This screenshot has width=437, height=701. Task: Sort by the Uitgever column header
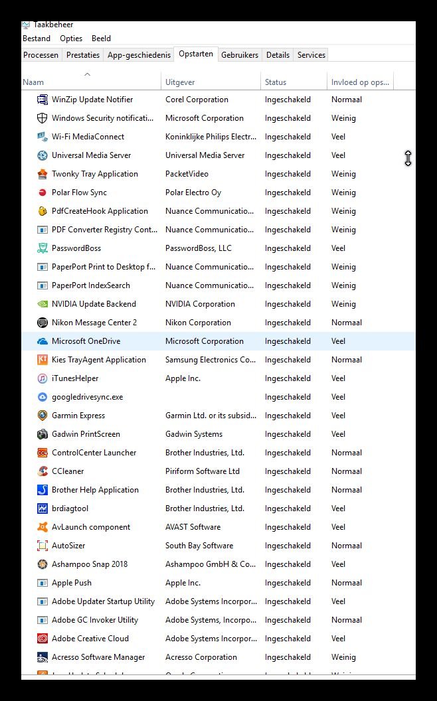pyautogui.click(x=211, y=81)
